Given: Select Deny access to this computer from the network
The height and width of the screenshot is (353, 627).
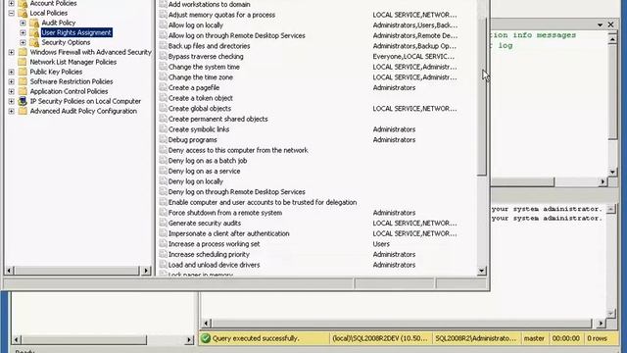Looking at the screenshot, I should pyautogui.click(x=238, y=150).
